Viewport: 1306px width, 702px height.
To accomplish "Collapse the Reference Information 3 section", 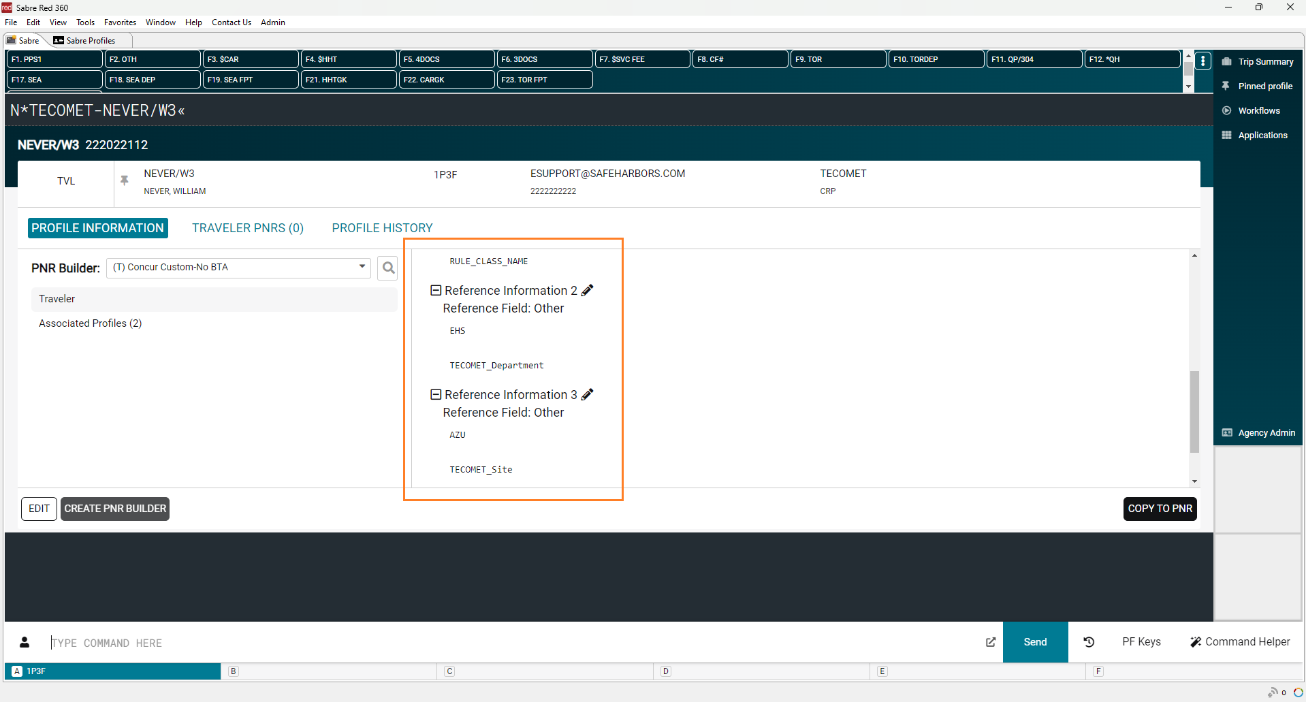I will [436, 394].
